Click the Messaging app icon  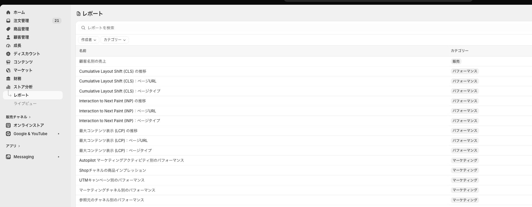(8, 157)
